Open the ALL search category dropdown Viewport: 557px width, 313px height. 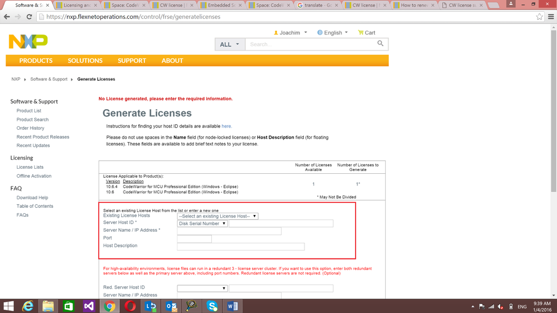click(230, 45)
